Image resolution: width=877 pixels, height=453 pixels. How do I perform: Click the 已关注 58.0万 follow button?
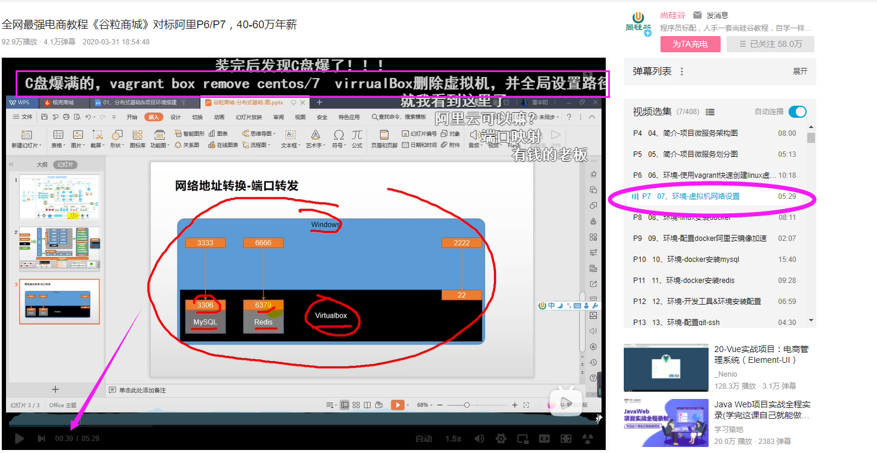(x=771, y=44)
